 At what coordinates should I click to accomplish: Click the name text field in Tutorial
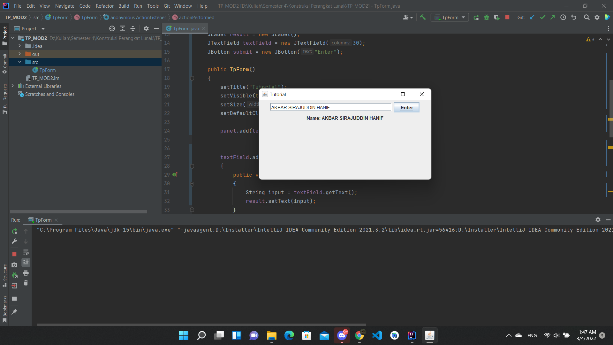tap(330, 107)
